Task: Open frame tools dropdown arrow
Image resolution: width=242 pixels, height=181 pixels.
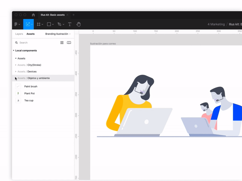Action: (x=42, y=24)
